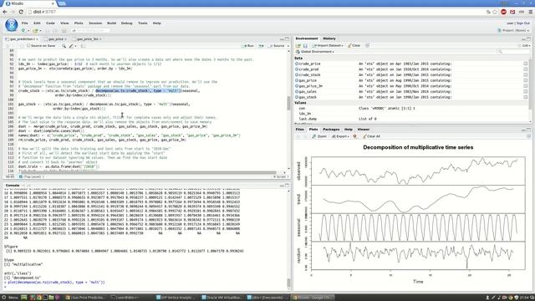Open the Build menu
535x301 pixels.
[111, 23]
